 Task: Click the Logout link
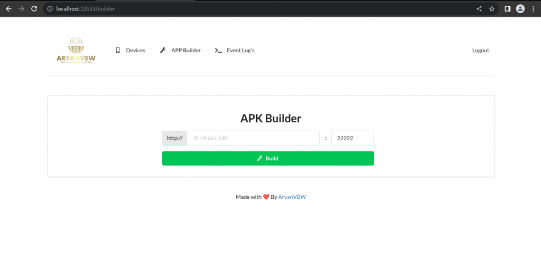click(480, 51)
